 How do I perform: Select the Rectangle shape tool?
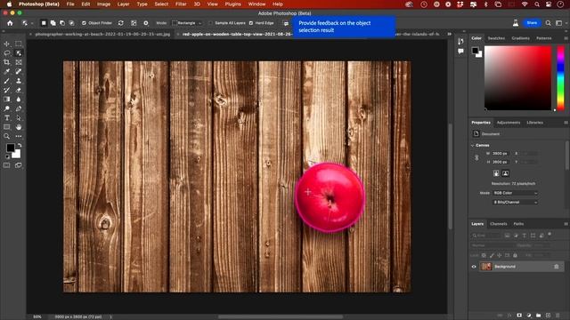click(6, 127)
